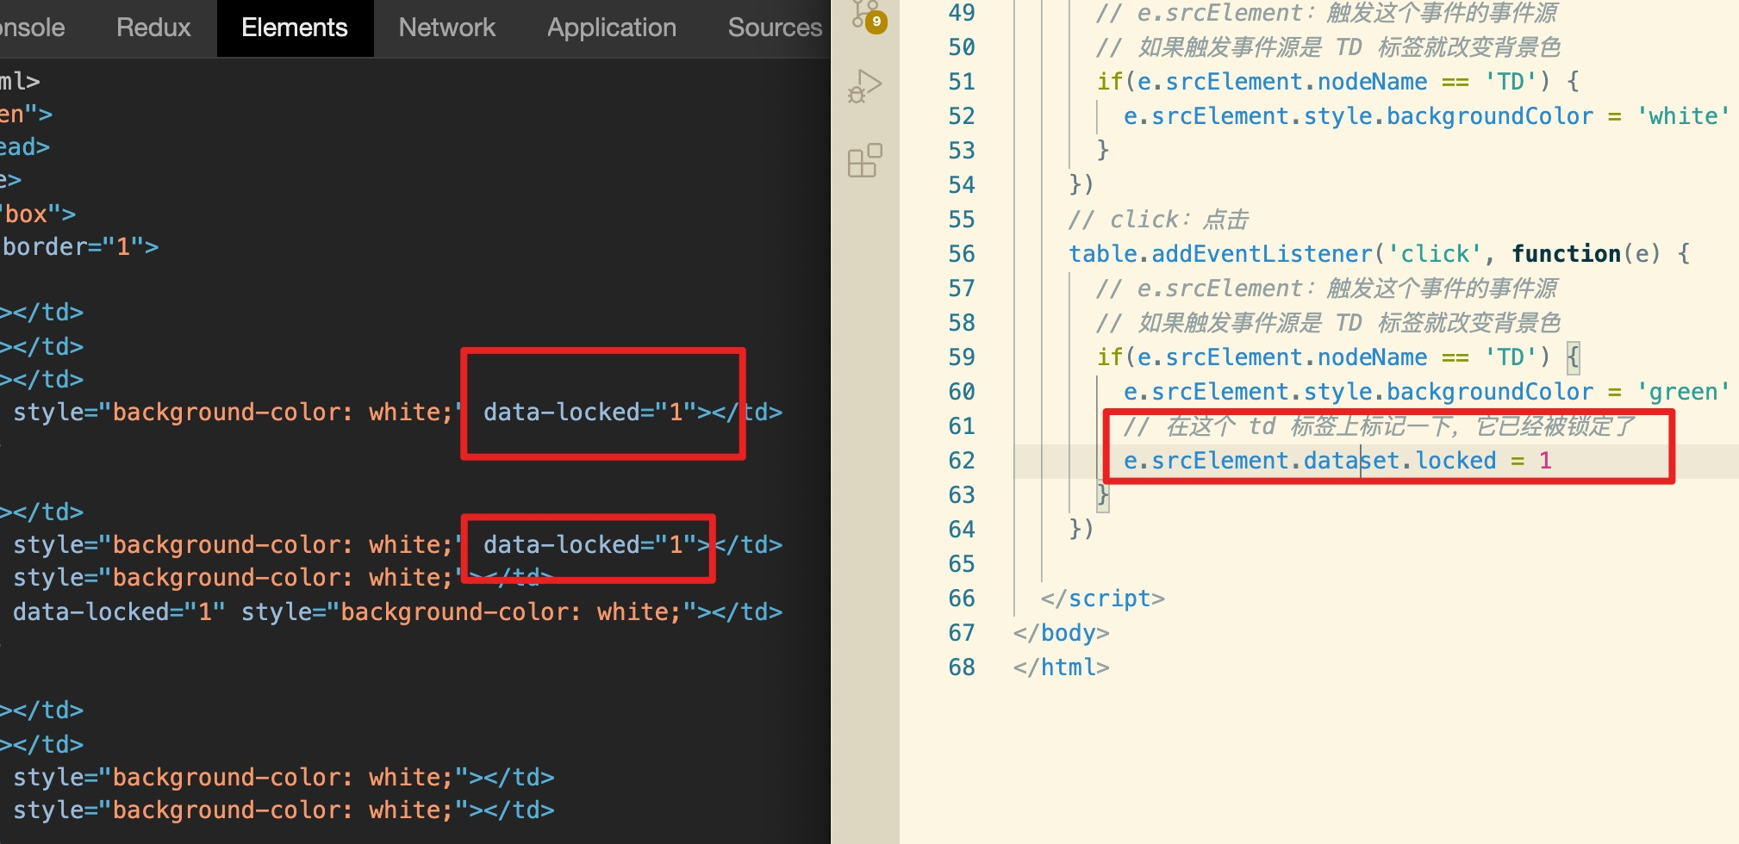The width and height of the screenshot is (1739, 844).
Task: Click the '// click' comment on line 55
Action: pyautogui.click(x=1159, y=220)
